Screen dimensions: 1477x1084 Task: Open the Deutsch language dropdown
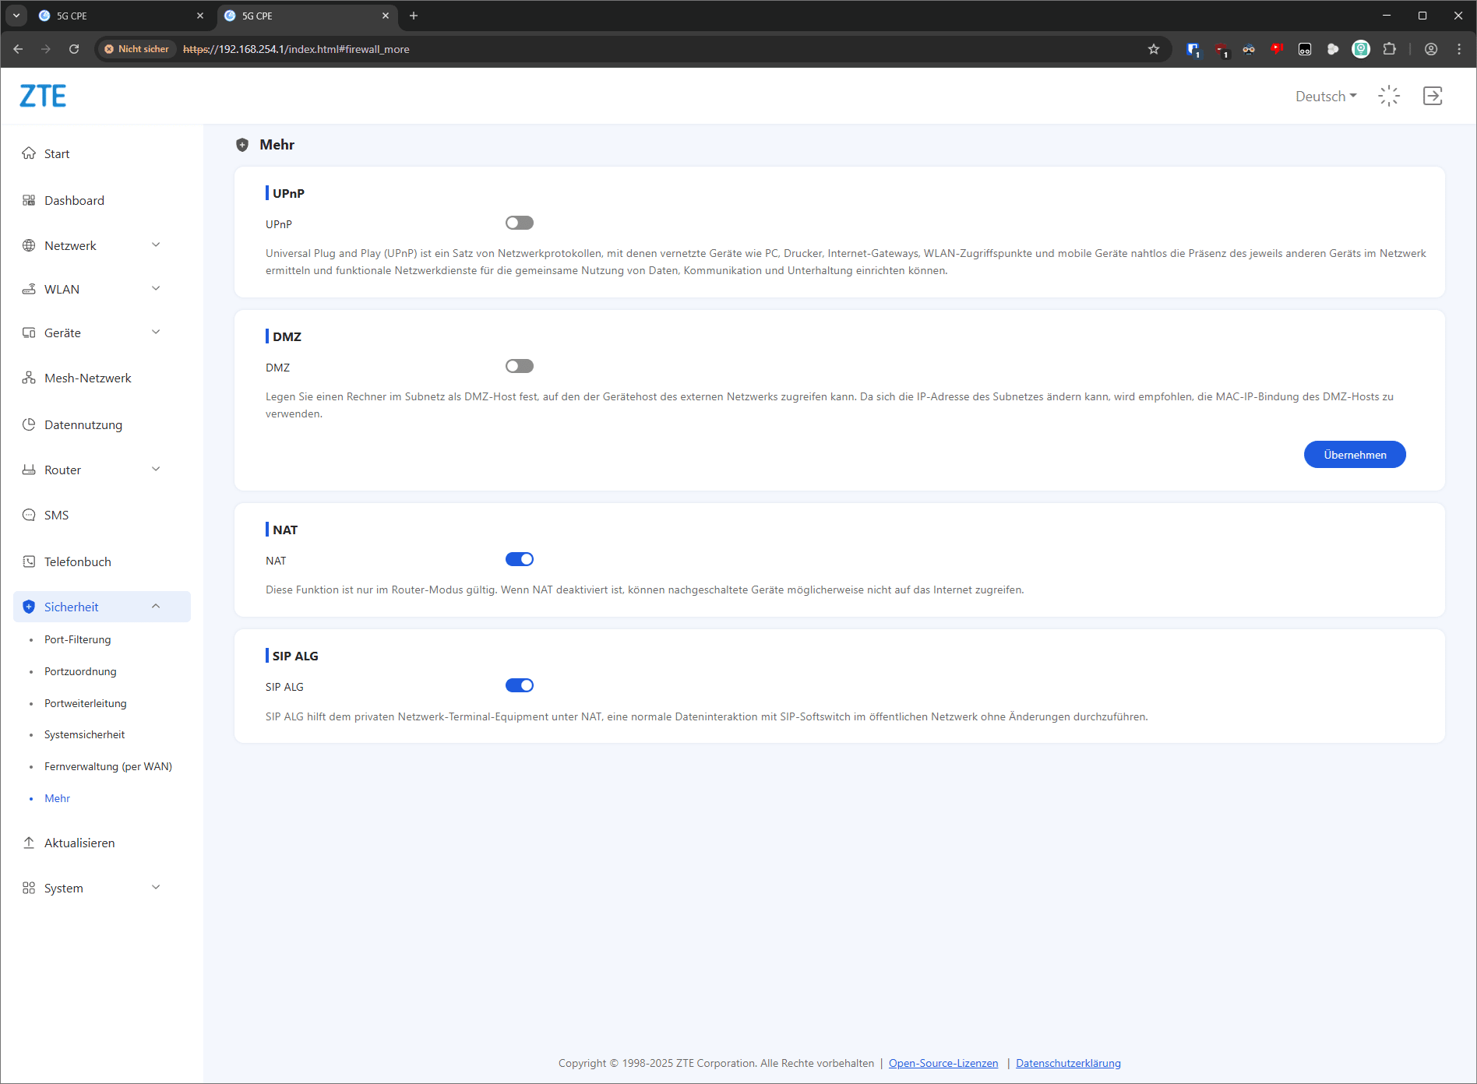1325,97
